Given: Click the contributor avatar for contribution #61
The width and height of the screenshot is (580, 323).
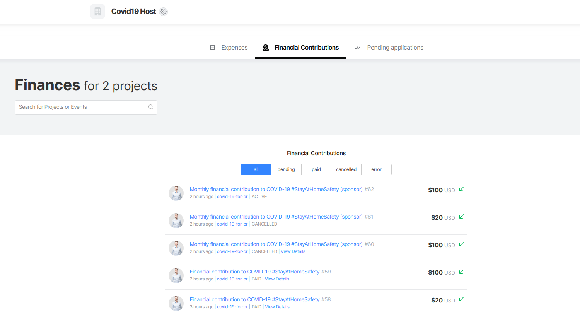Looking at the screenshot, I should point(176,220).
